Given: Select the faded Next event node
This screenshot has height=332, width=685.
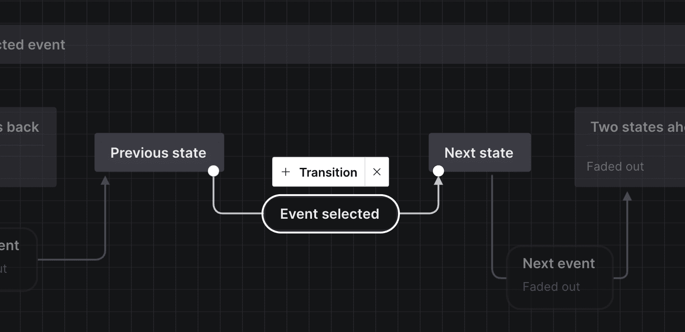Looking at the screenshot, I should [558, 275].
